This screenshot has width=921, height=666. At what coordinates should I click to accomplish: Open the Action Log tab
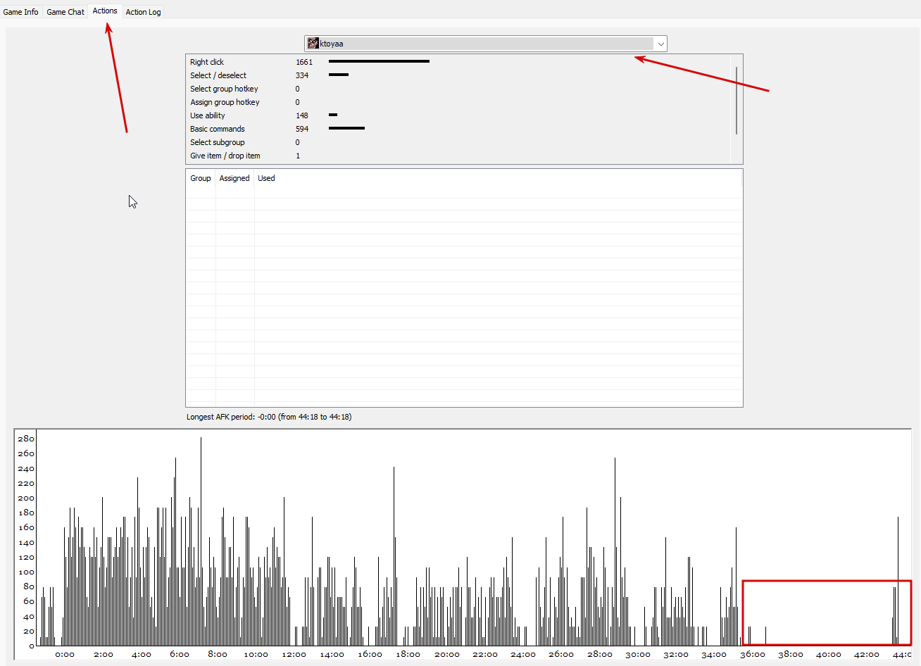click(x=143, y=12)
